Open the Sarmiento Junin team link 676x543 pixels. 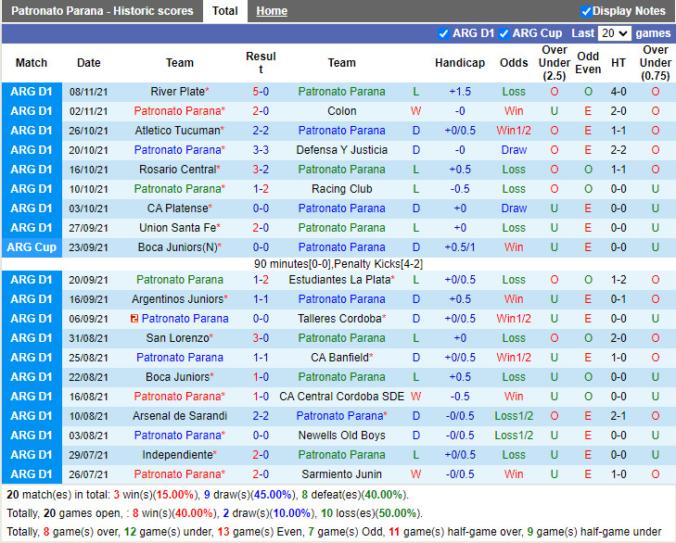(341, 474)
